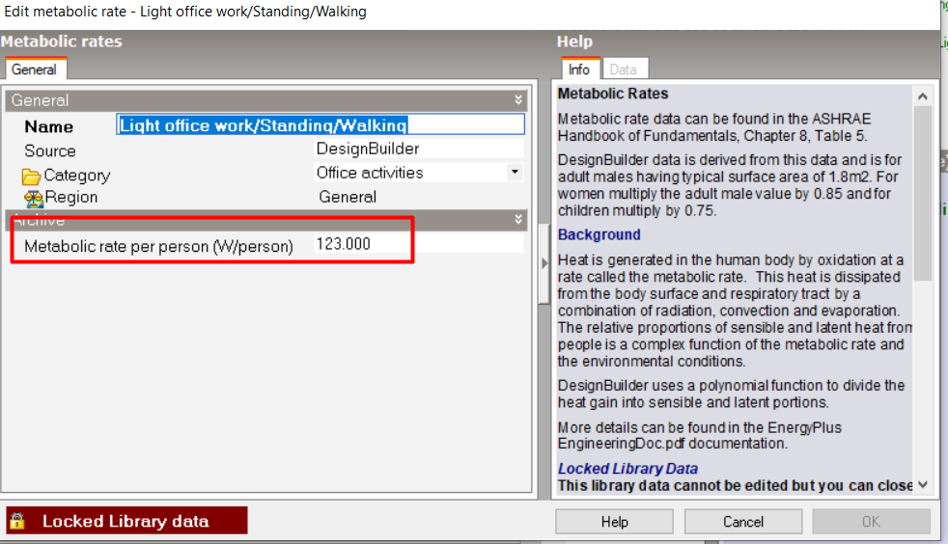The image size is (948, 544).
Task: Click the Region row label
Action: point(70,198)
